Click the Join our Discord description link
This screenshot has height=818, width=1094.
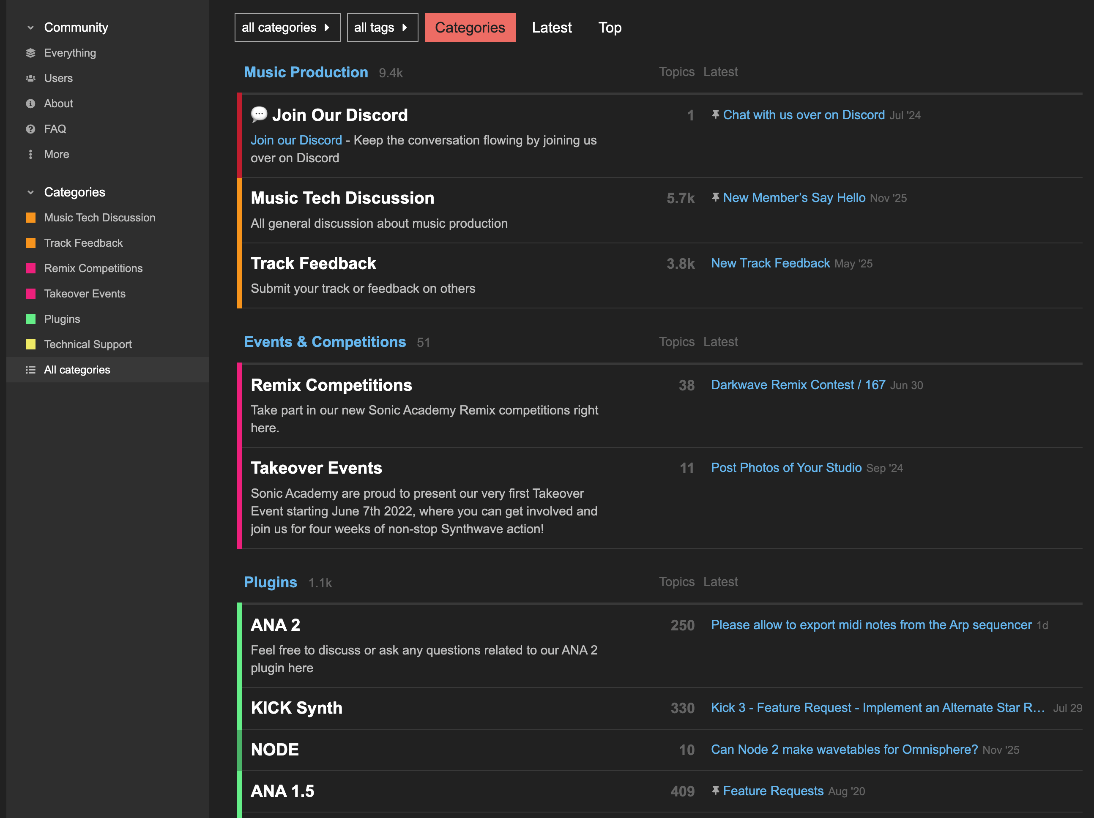click(296, 140)
